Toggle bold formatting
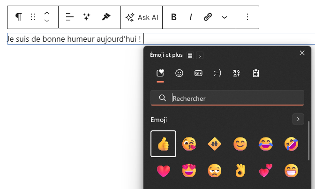 tap(174, 17)
